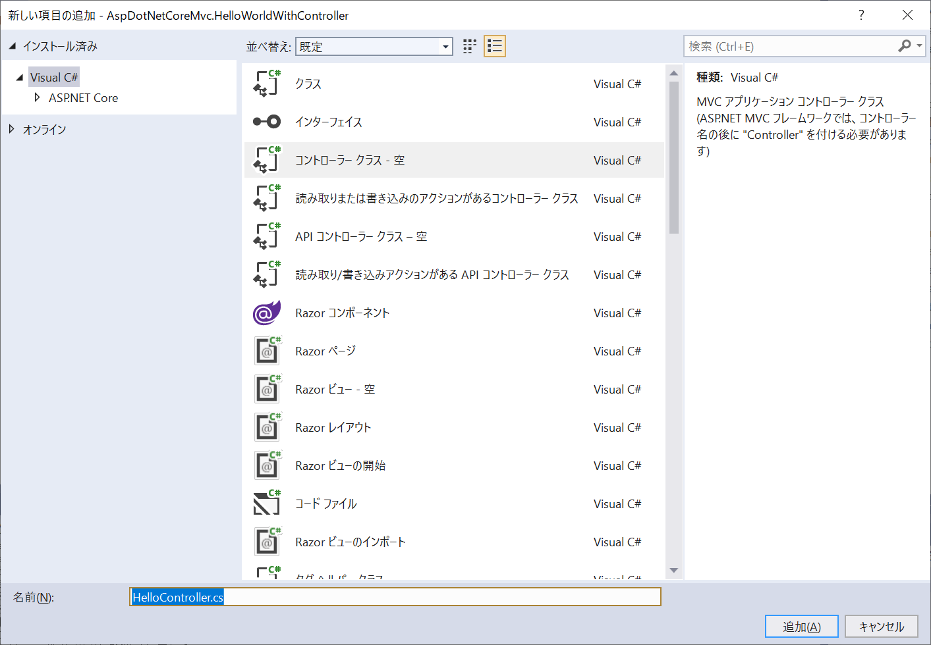
Task: Choose the Razor ビュー - 空 icon
Action: (x=268, y=389)
